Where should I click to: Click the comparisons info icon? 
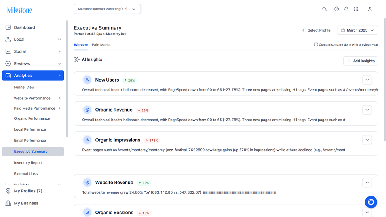[x=316, y=45]
